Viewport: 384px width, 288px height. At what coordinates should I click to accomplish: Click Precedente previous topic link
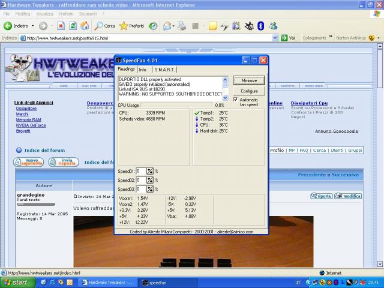coord(312,175)
